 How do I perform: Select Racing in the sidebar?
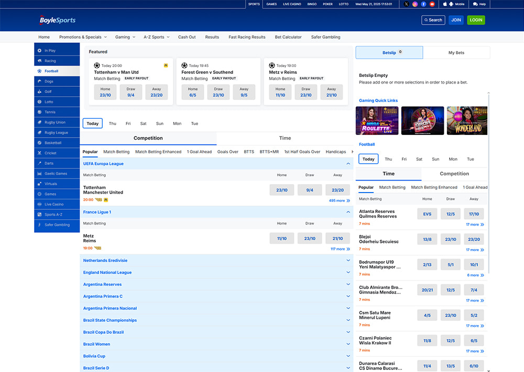[x=57, y=61]
